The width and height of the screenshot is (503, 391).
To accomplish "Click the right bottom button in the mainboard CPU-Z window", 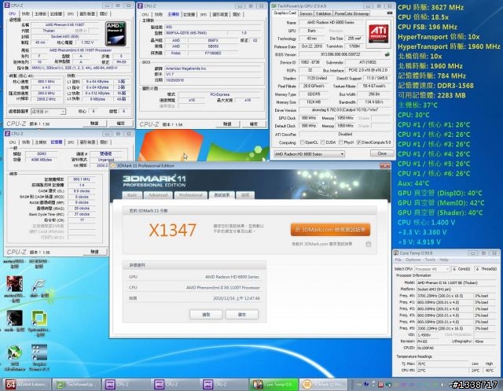I will pos(253,124).
